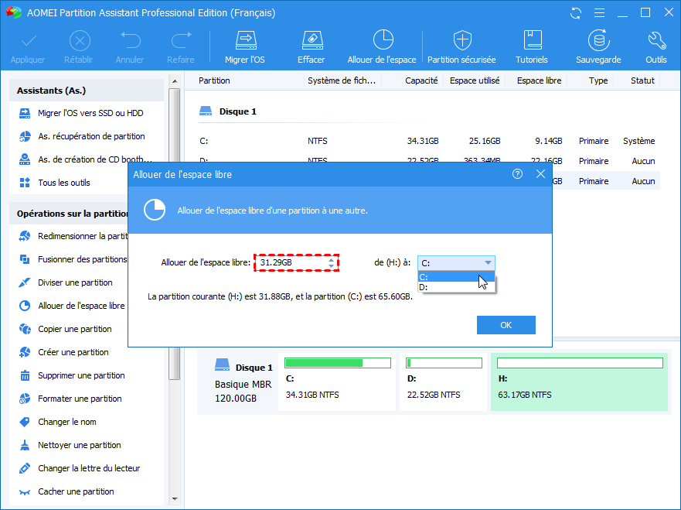Open the hamburger menu in title bar
Viewport: 681px width, 510px height.
(x=599, y=13)
